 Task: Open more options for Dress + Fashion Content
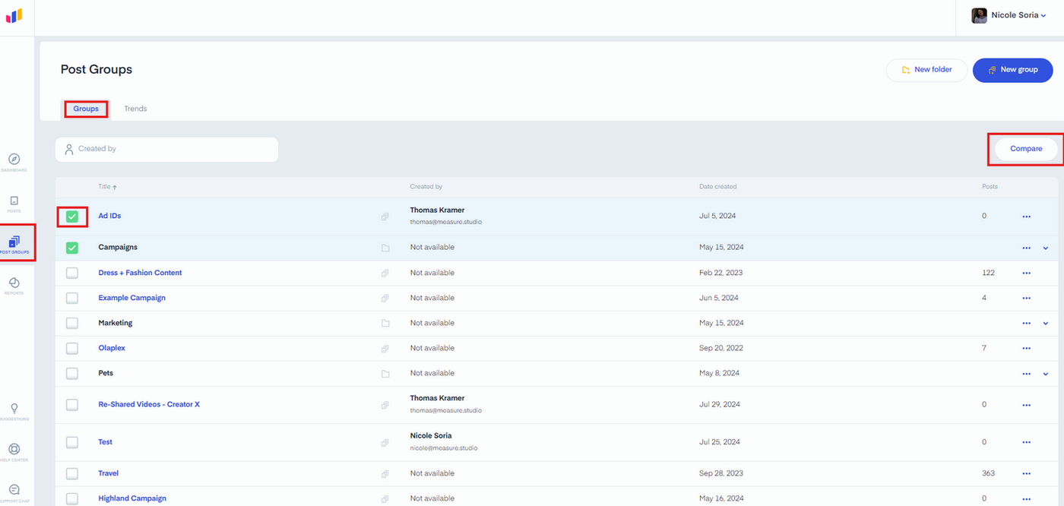point(1027,273)
